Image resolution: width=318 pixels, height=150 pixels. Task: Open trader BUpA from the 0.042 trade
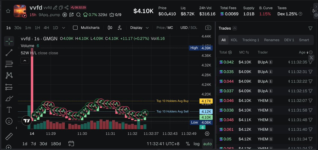263,62
